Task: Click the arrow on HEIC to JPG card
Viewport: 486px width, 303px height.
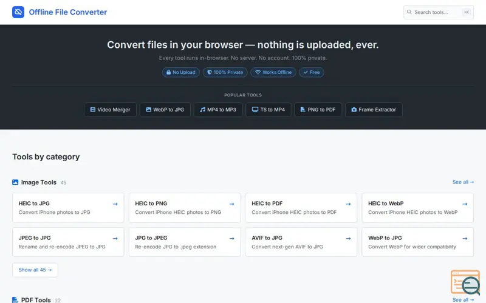Action: pyautogui.click(x=115, y=204)
